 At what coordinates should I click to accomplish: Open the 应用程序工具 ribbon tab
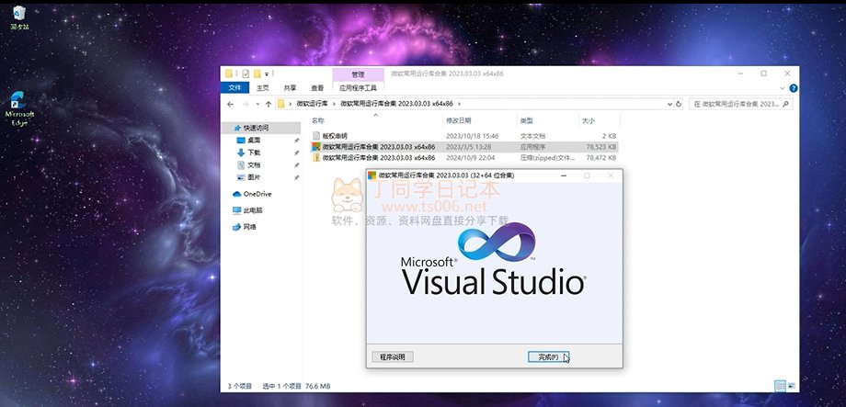click(x=359, y=88)
